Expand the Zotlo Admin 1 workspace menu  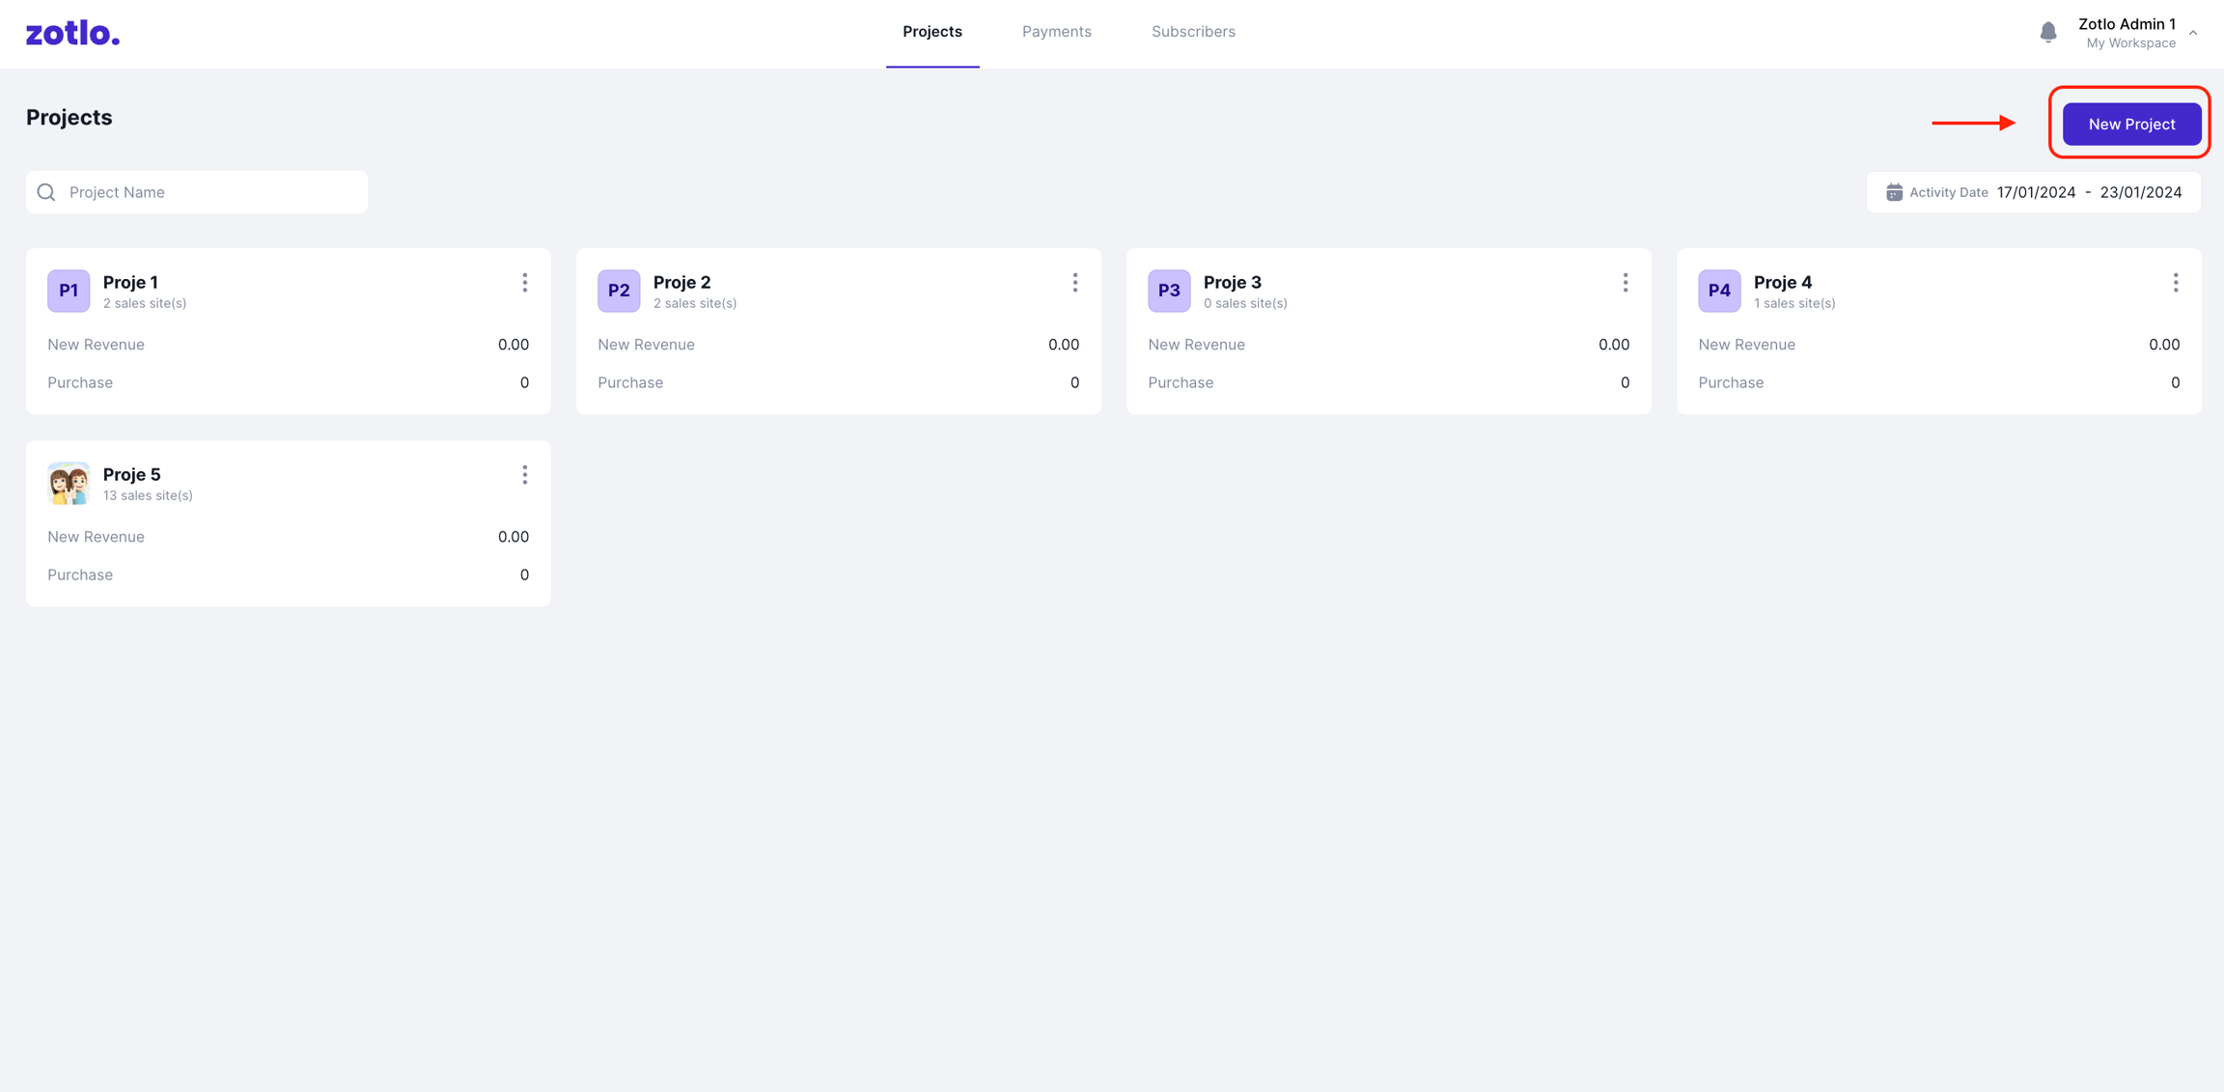(x=2193, y=33)
